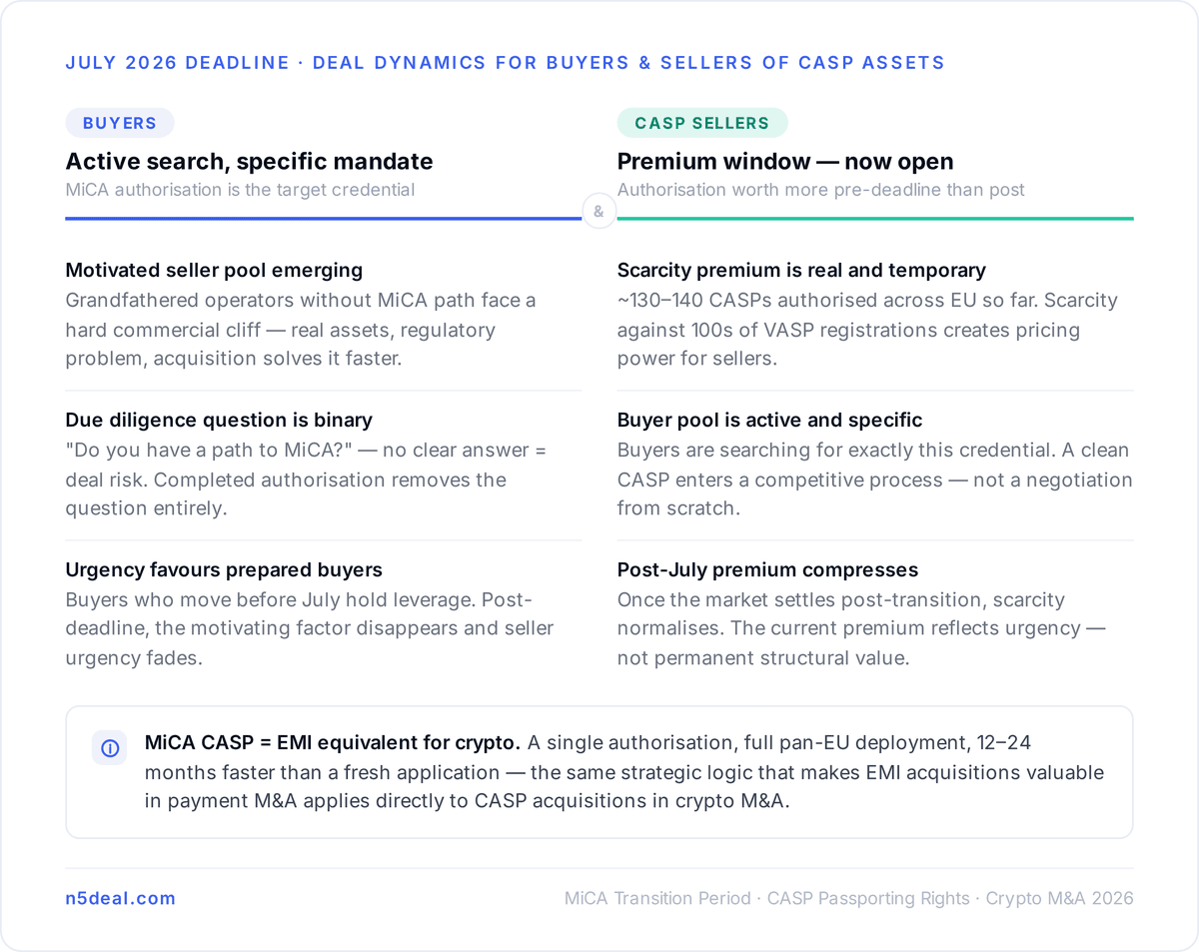The height and width of the screenshot is (952, 1199).
Task: Click the blue underline beneath Buyers column
Action: pyautogui.click(x=324, y=218)
